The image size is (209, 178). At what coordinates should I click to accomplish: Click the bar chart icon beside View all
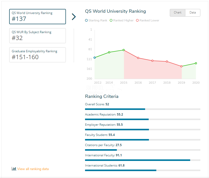coord(14,169)
